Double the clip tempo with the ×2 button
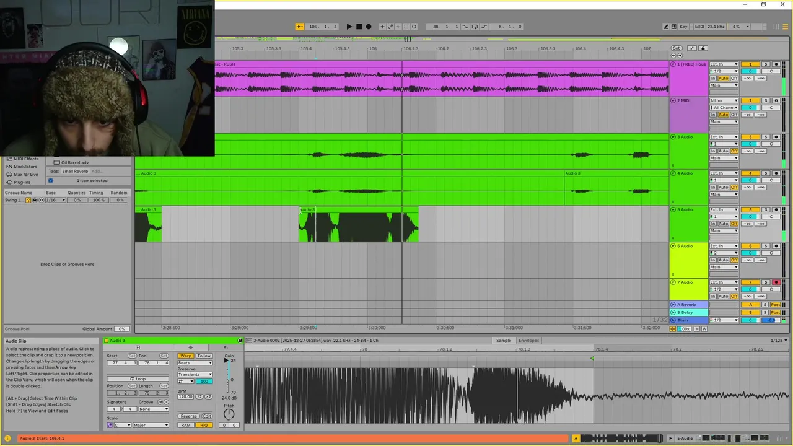This screenshot has width=793, height=446. click(x=208, y=396)
